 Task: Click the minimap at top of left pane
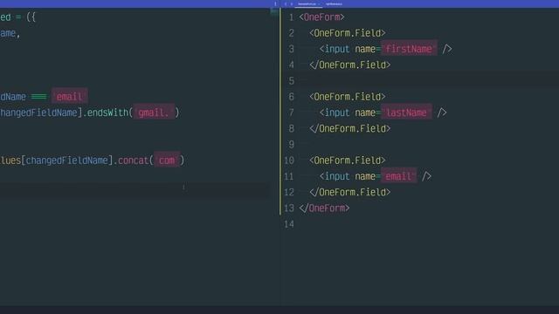[274, 11]
